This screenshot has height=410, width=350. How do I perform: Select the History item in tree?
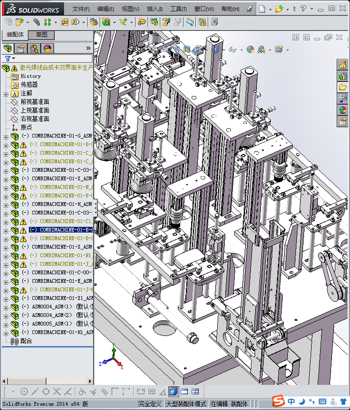tap(31, 76)
